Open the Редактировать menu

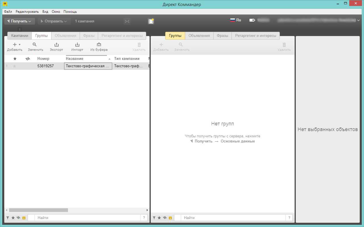[27, 12]
